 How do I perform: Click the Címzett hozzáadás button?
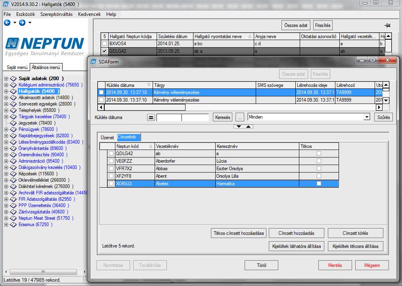(x=297, y=233)
